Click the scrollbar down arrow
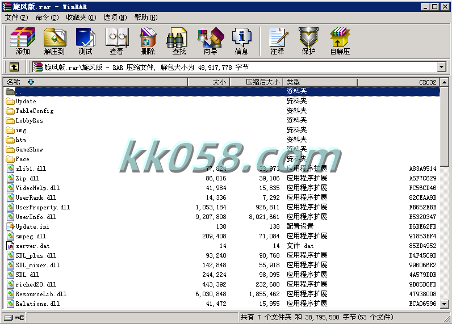The width and height of the screenshot is (452, 324). 444,304
